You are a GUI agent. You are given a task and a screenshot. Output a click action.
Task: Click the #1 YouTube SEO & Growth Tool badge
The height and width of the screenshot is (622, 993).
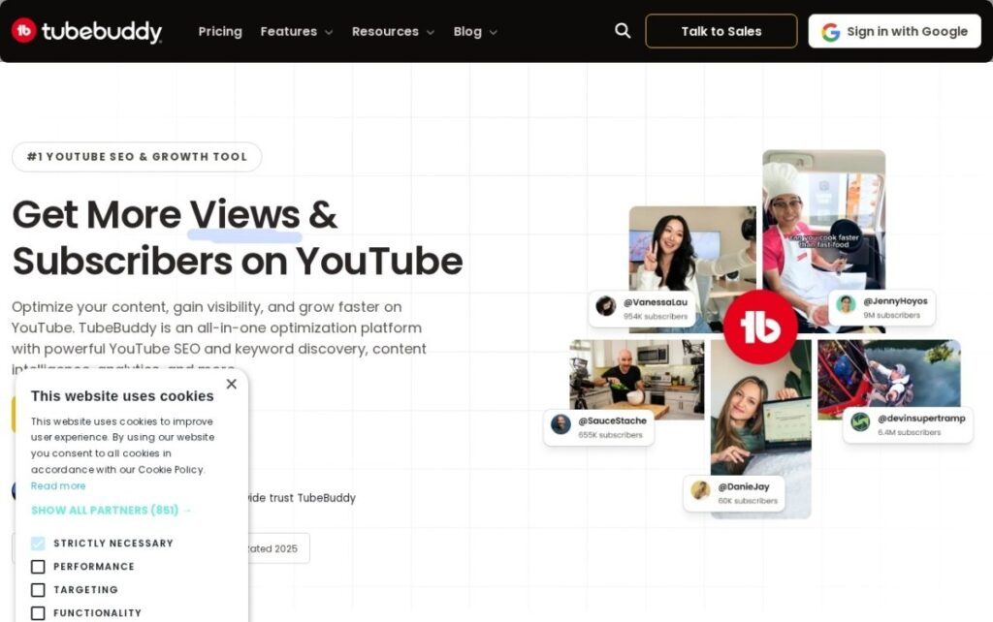pyautogui.click(x=137, y=157)
